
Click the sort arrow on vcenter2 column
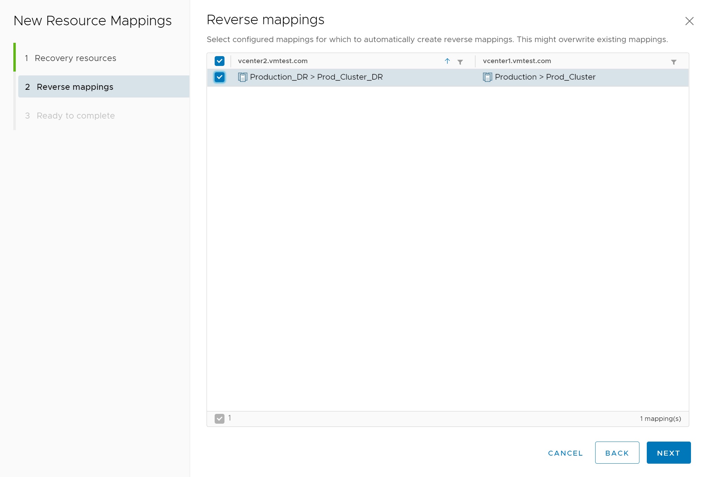click(x=447, y=61)
